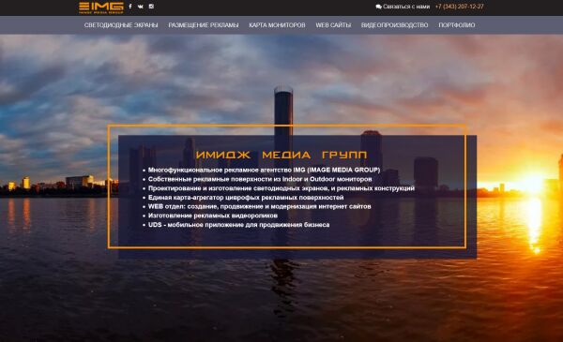Click the ИМИДЖ МЕДИА ГРУПП heading
Viewport: 563px width, 342px height.
pos(281,155)
